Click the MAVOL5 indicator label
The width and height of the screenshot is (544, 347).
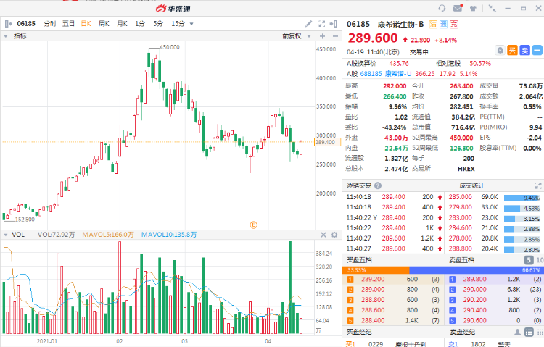point(108,235)
